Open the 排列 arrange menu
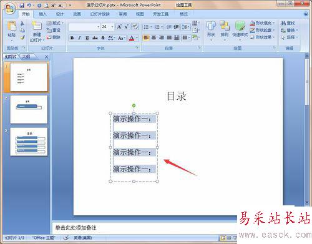Screen dimensions: 312x244 point(225,31)
